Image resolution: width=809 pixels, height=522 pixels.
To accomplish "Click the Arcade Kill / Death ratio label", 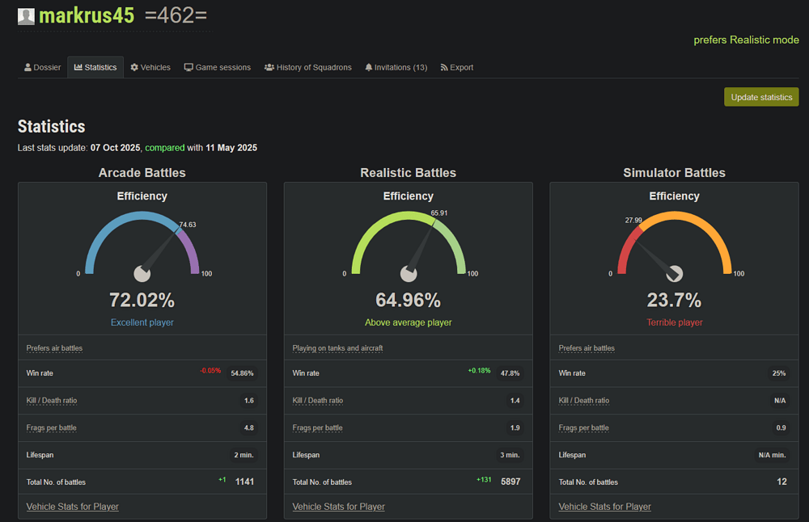I will click(x=52, y=401).
